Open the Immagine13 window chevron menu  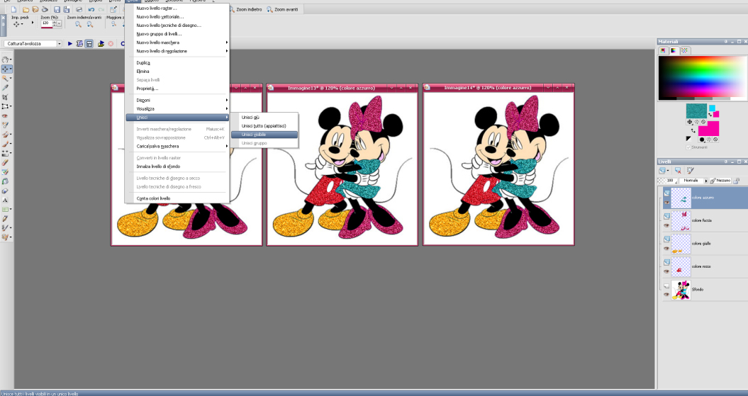point(391,88)
